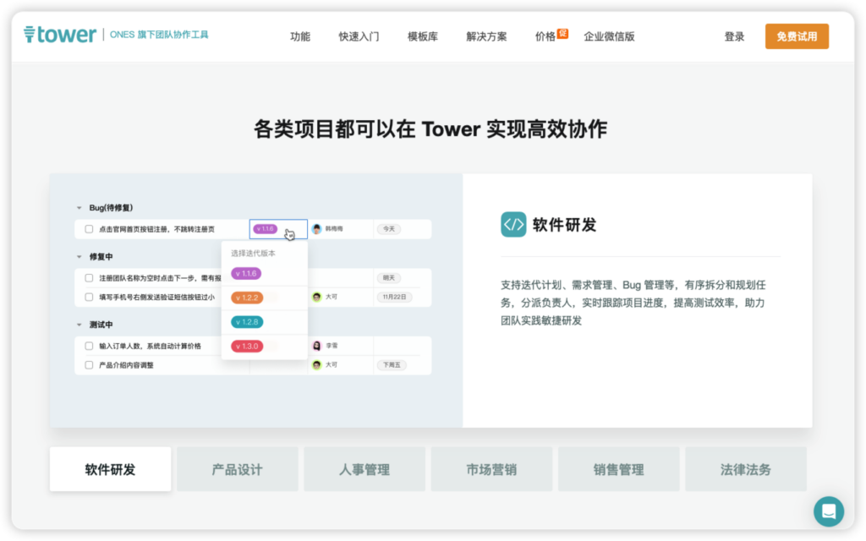Collapse the Bug(待修复) group

coord(79,208)
